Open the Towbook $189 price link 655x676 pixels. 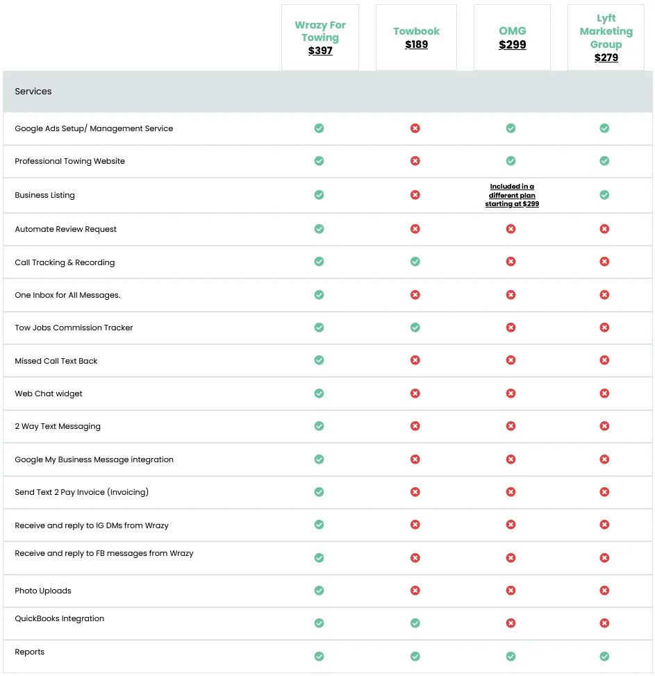click(x=416, y=44)
